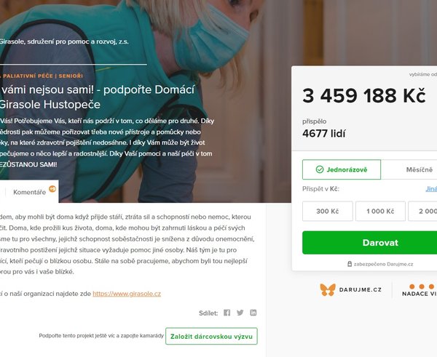Click the Jiná částka link
The width and height of the screenshot is (437, 357).
click(x=431, y=189)
